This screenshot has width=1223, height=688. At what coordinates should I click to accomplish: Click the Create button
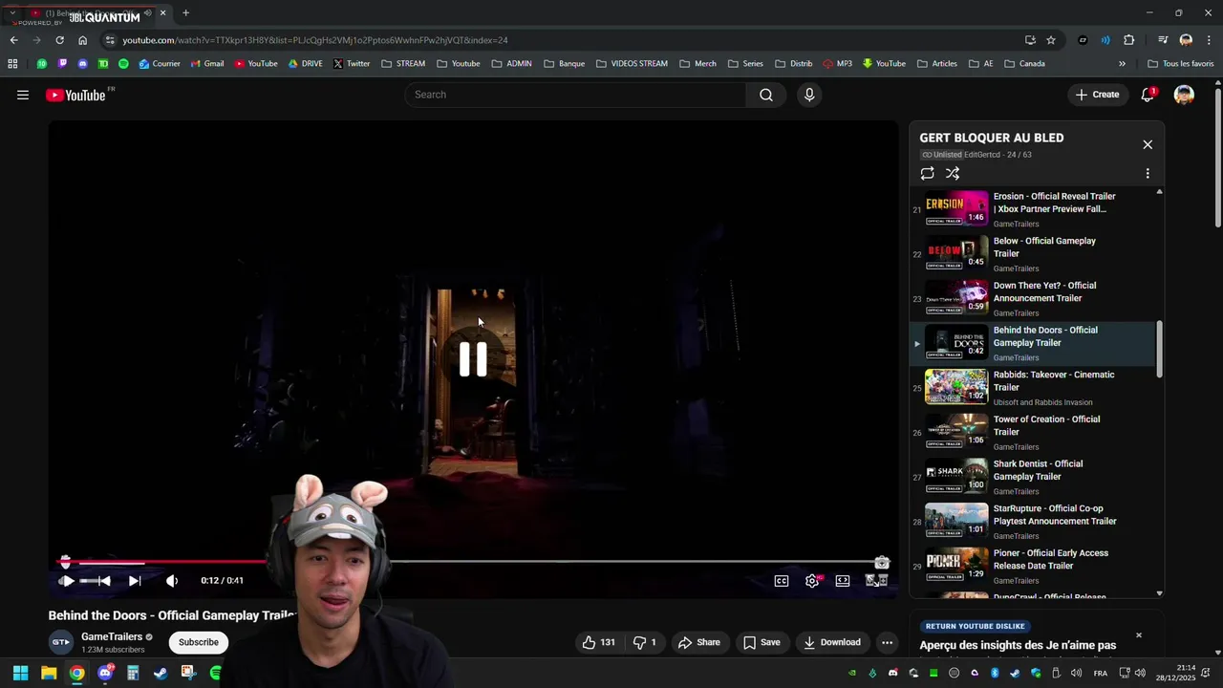[1097, 95]
